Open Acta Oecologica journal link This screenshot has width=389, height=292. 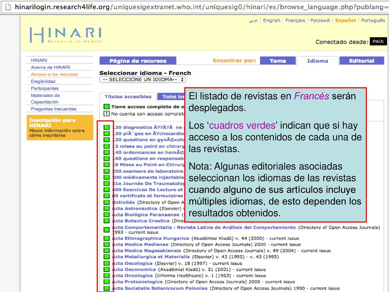(x=132, y=263)
